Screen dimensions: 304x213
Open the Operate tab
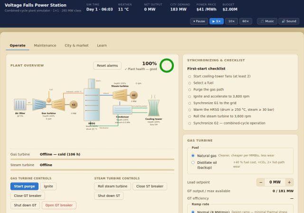click(18, 45)
